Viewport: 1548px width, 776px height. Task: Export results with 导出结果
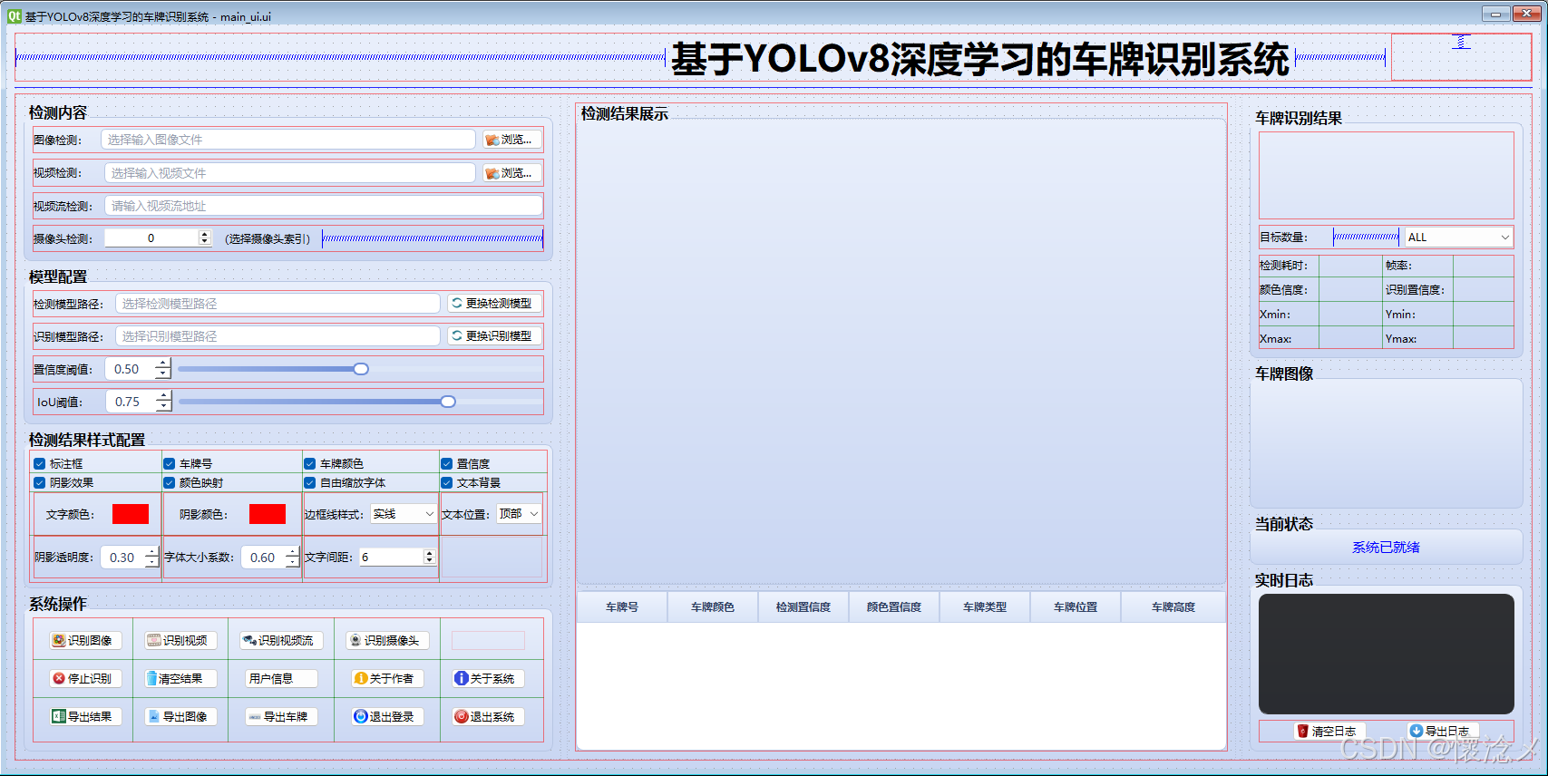(85, 716)
